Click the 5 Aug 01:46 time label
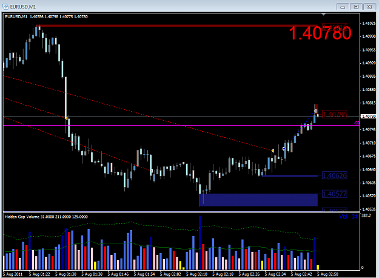379x278 pixels. pyautogui.click(x=118, y=274)
